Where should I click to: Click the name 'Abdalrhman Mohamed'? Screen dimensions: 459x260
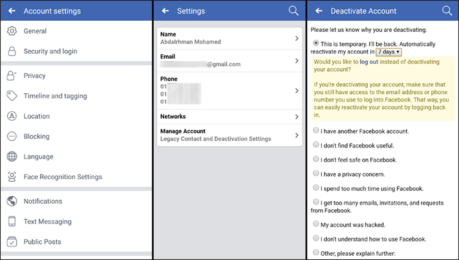pyautogui.click(x=190, y=42)
